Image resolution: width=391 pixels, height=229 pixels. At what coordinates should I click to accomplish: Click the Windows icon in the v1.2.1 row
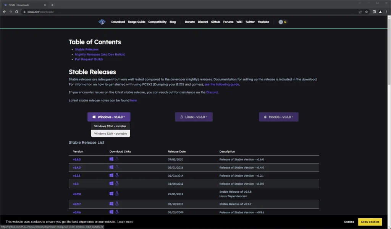tap(111, 175)
